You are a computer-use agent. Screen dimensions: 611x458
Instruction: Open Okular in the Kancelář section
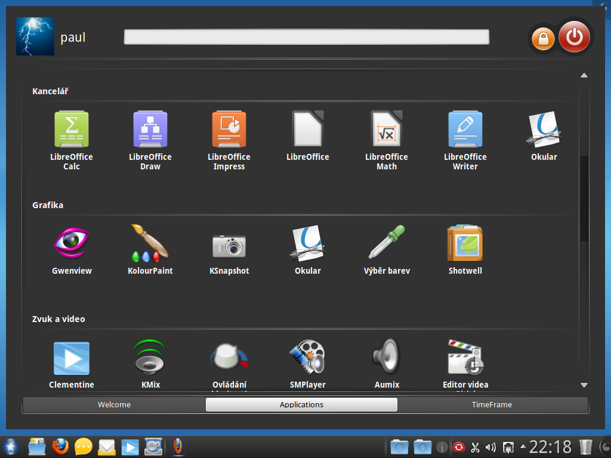(544, 135)
